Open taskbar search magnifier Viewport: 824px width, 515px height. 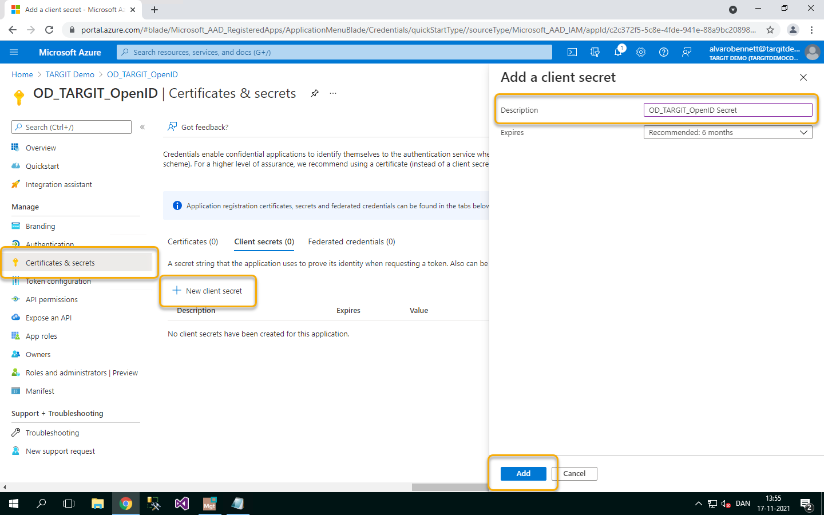41,504
